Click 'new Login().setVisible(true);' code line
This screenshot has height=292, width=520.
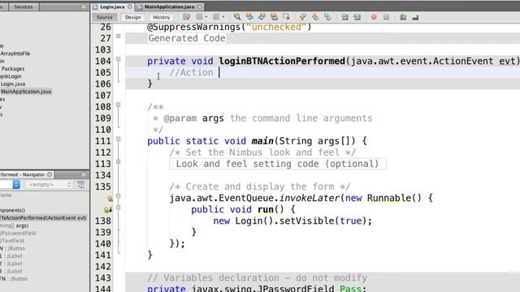(292, 221)
